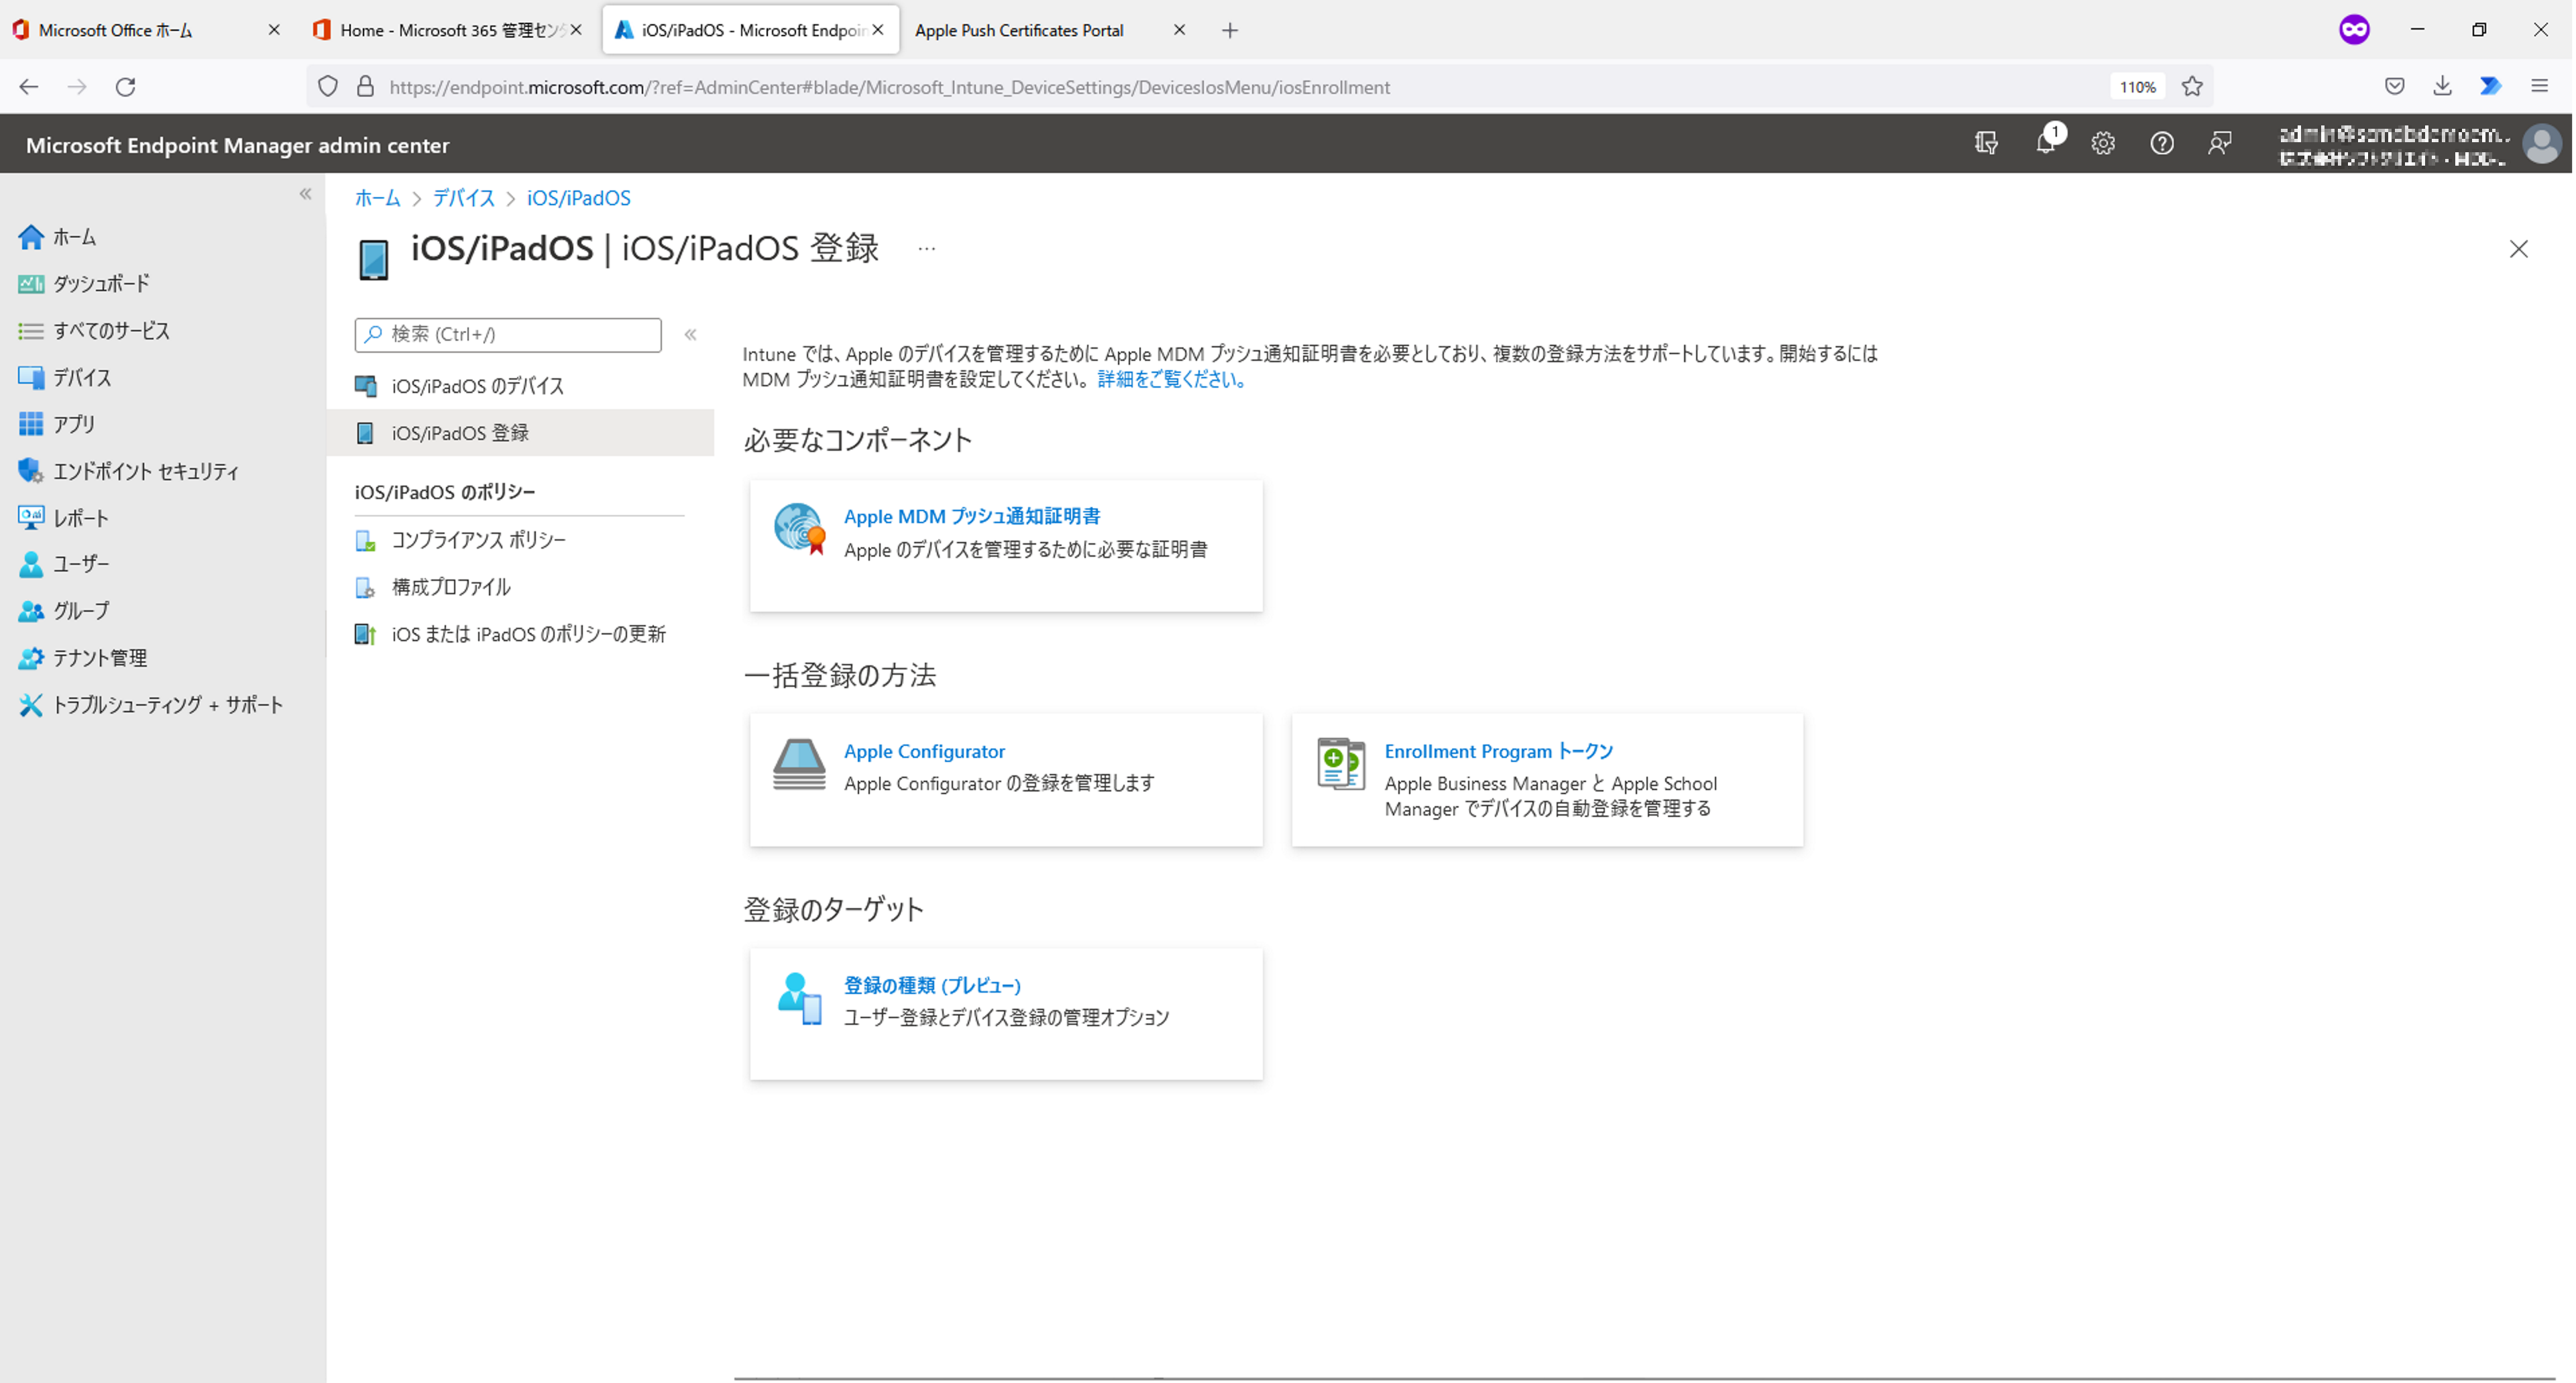Open 登録の種類 (プレビュー) link

pos(932,985)
